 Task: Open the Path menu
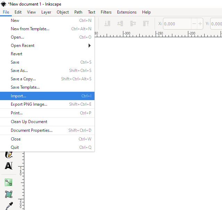pos(78,12)
